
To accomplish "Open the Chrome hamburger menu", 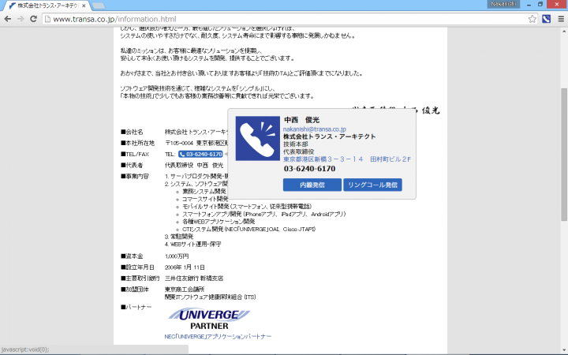I will tap(561, 19).
